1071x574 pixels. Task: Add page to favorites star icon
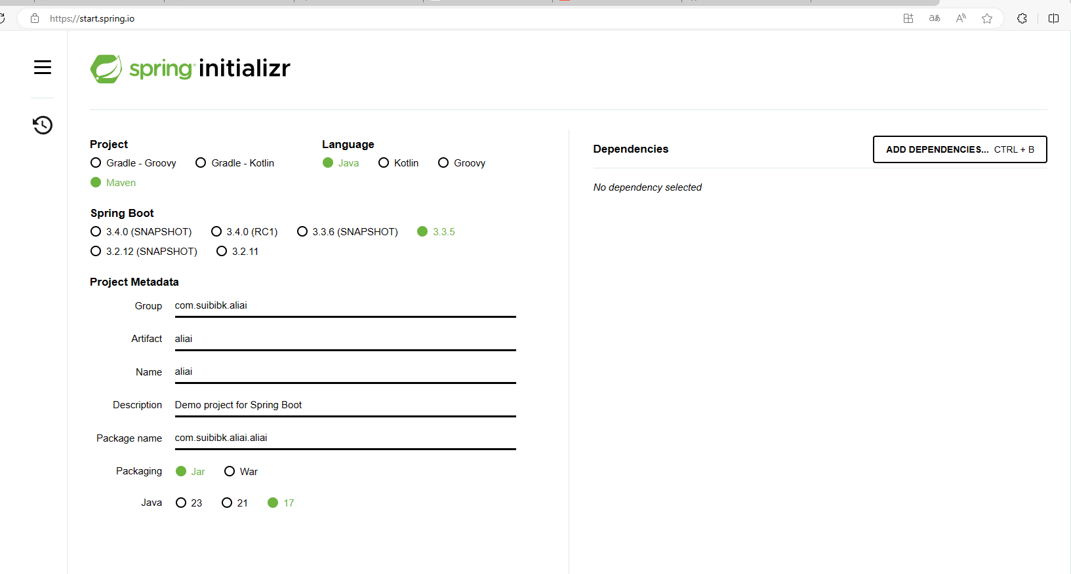987,18
